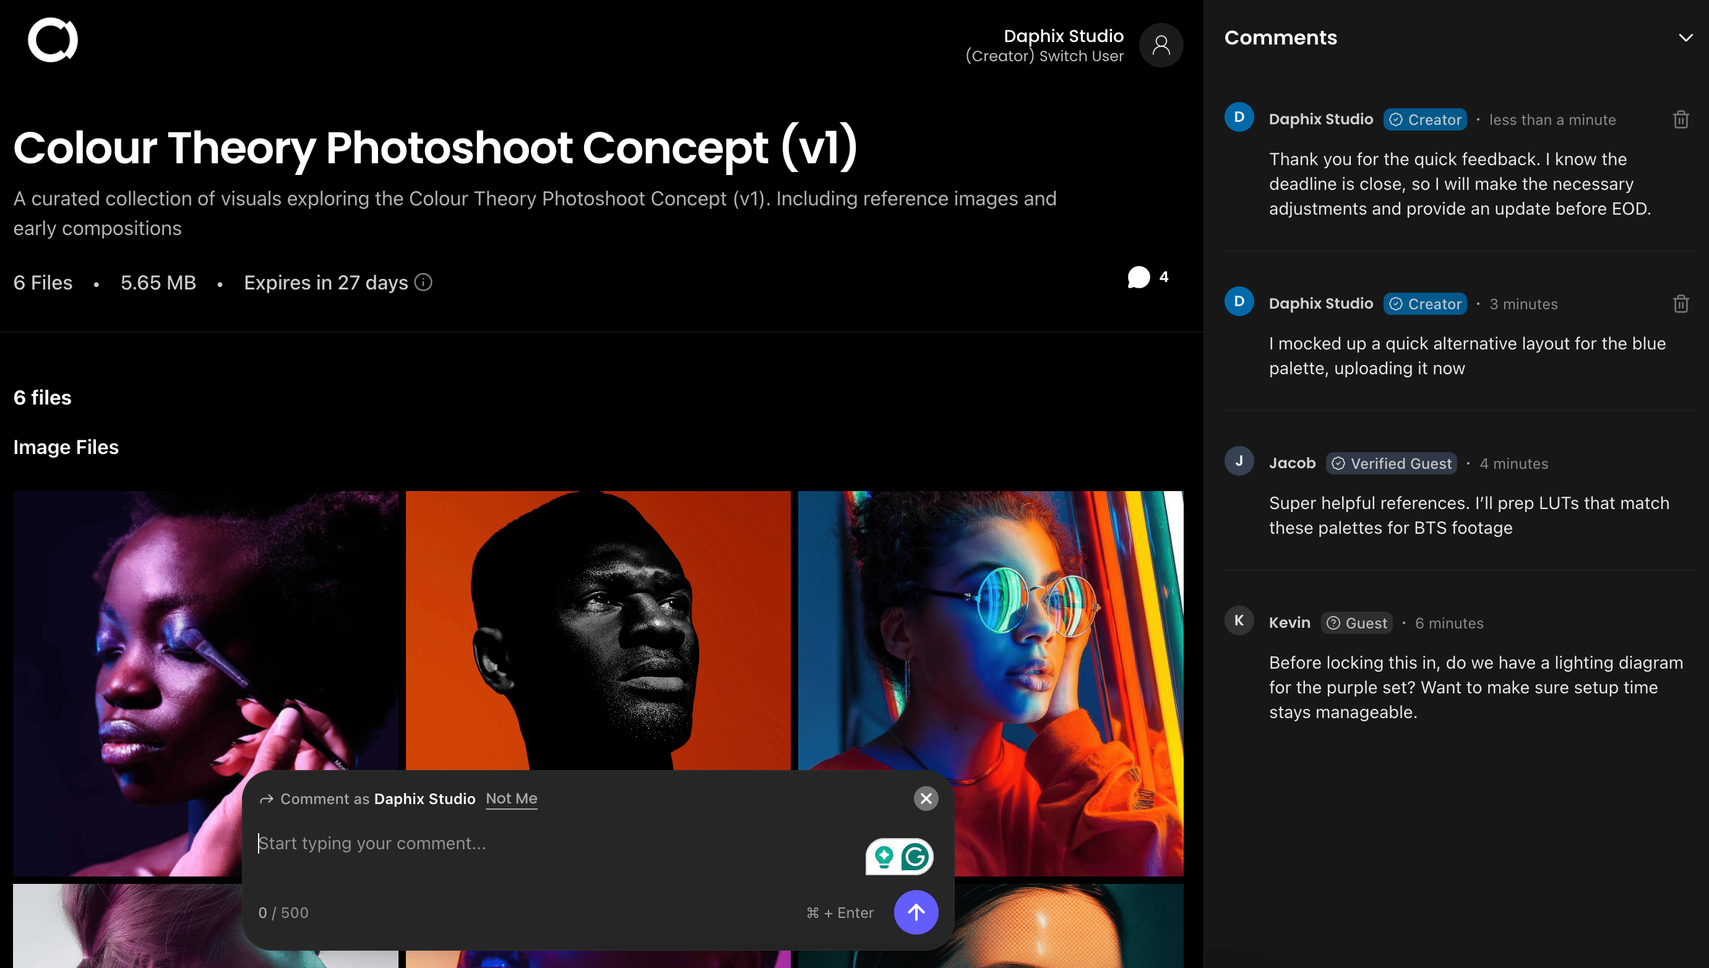This screenshot has height=968, width=1709.
Task: Click the info icon beside Expires in 27 days
Action: (424, 282)
